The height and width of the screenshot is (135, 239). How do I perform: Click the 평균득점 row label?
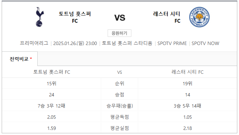tap(119, 117)
